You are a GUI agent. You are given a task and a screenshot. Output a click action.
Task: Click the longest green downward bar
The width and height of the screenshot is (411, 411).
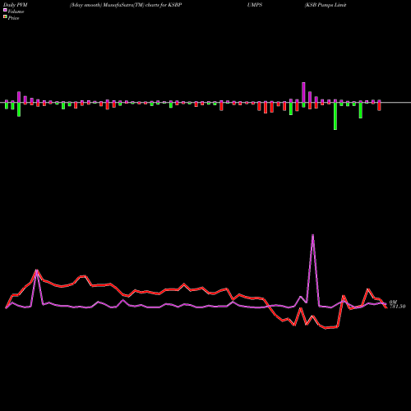click(x=335, y=116)
